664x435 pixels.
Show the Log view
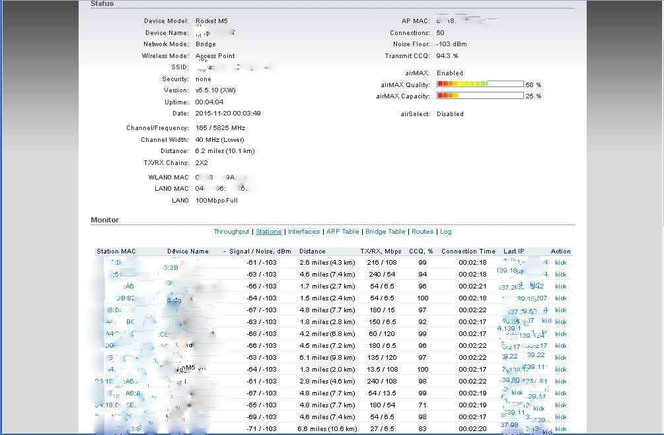(446, 232)
